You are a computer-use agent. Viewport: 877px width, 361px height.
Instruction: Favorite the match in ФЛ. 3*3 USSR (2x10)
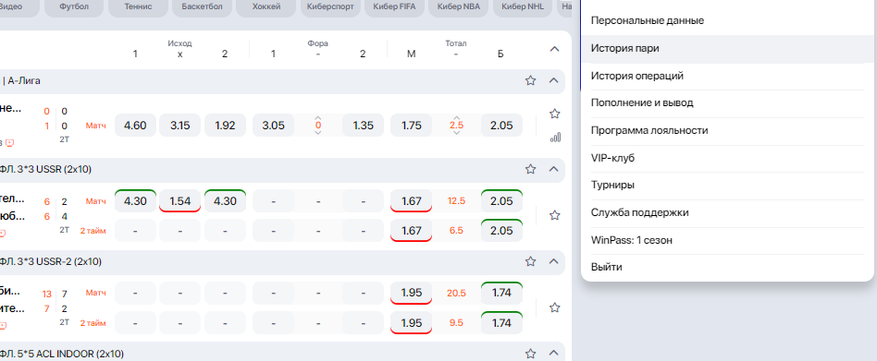[554, 215]
